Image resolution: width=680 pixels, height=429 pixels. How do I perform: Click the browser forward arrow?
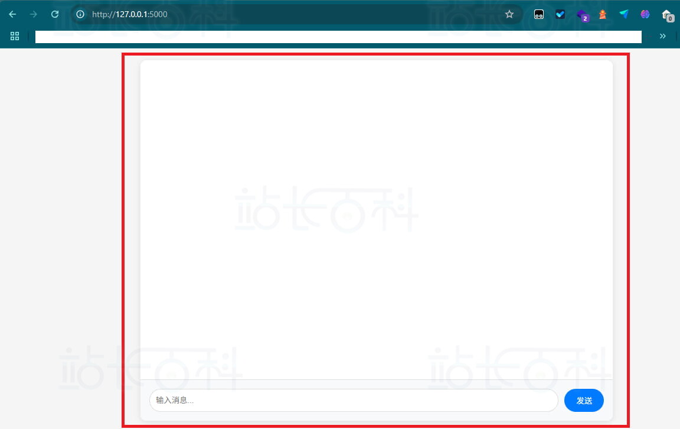click(x=34, y=14)
